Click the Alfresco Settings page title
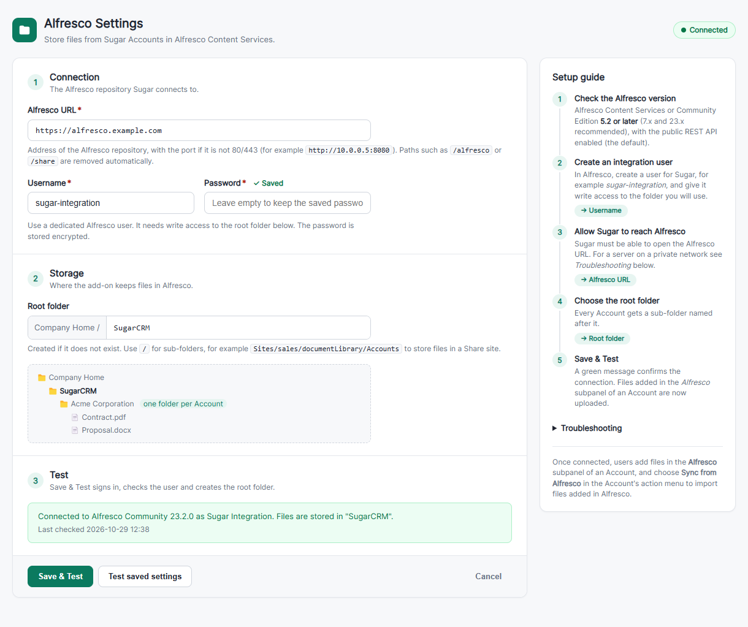The image size is (748, 627). (x=94, y=23)
